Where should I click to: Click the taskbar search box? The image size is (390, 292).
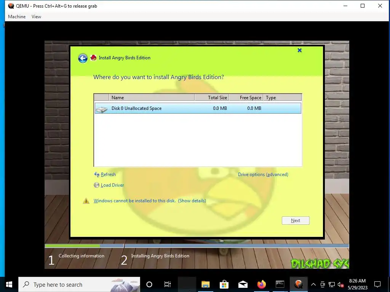79,284
